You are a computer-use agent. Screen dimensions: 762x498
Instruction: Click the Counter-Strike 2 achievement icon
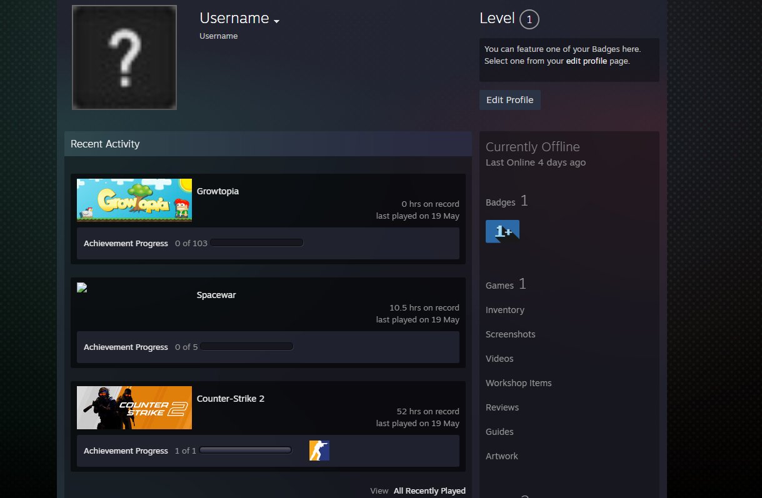319,451
